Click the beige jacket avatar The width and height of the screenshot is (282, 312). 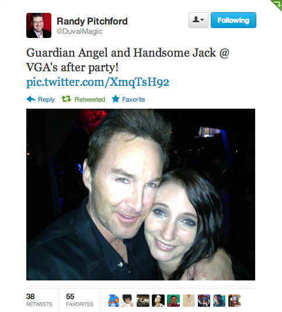tap(189, 300)
